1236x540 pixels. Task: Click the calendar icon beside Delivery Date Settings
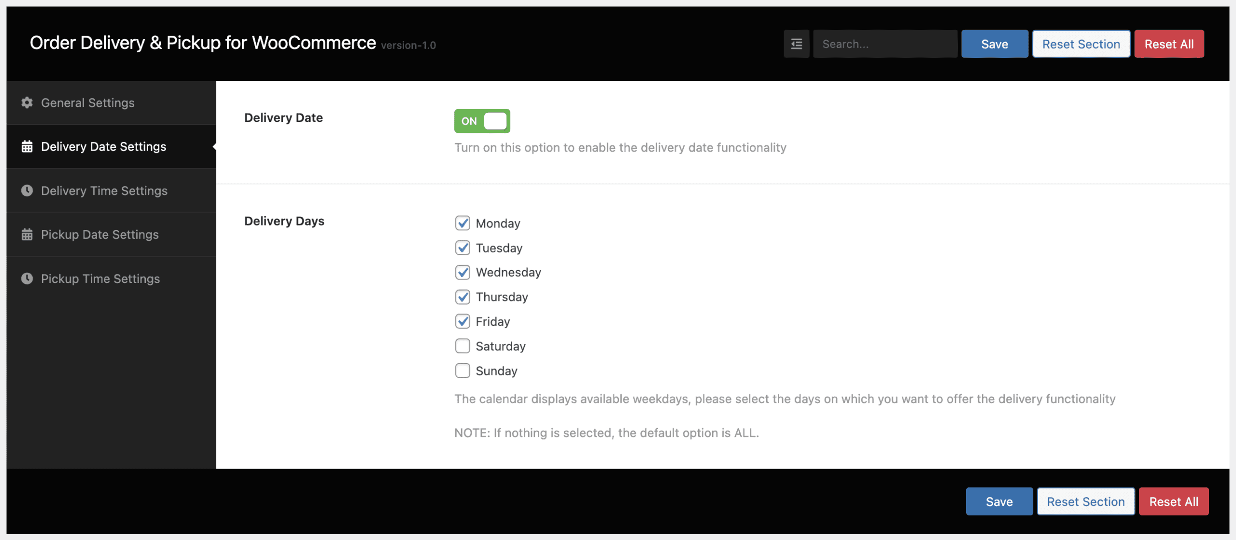tap(27, 146)
